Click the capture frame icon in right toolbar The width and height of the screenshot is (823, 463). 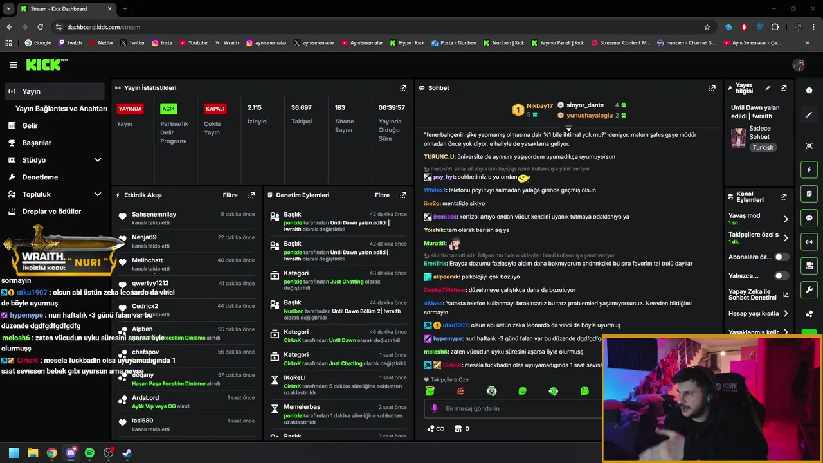click(x=809, y=146)
